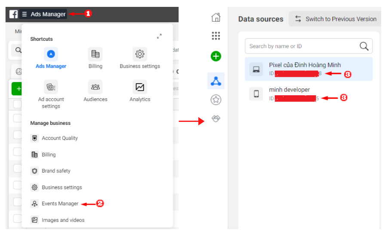Select Brand safety menu item
This screenshot has height=236, width=387.
coord(56,171)
